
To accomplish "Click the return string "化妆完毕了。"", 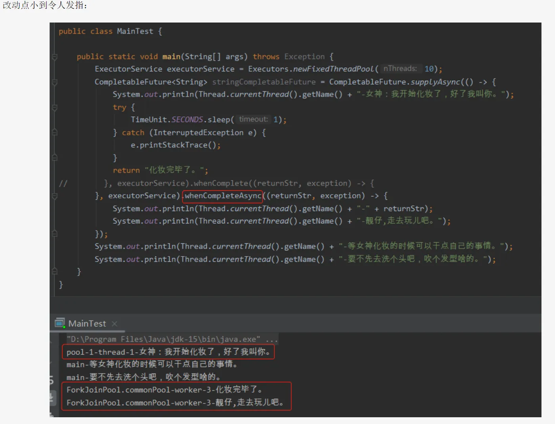I will tap(174, 170).
